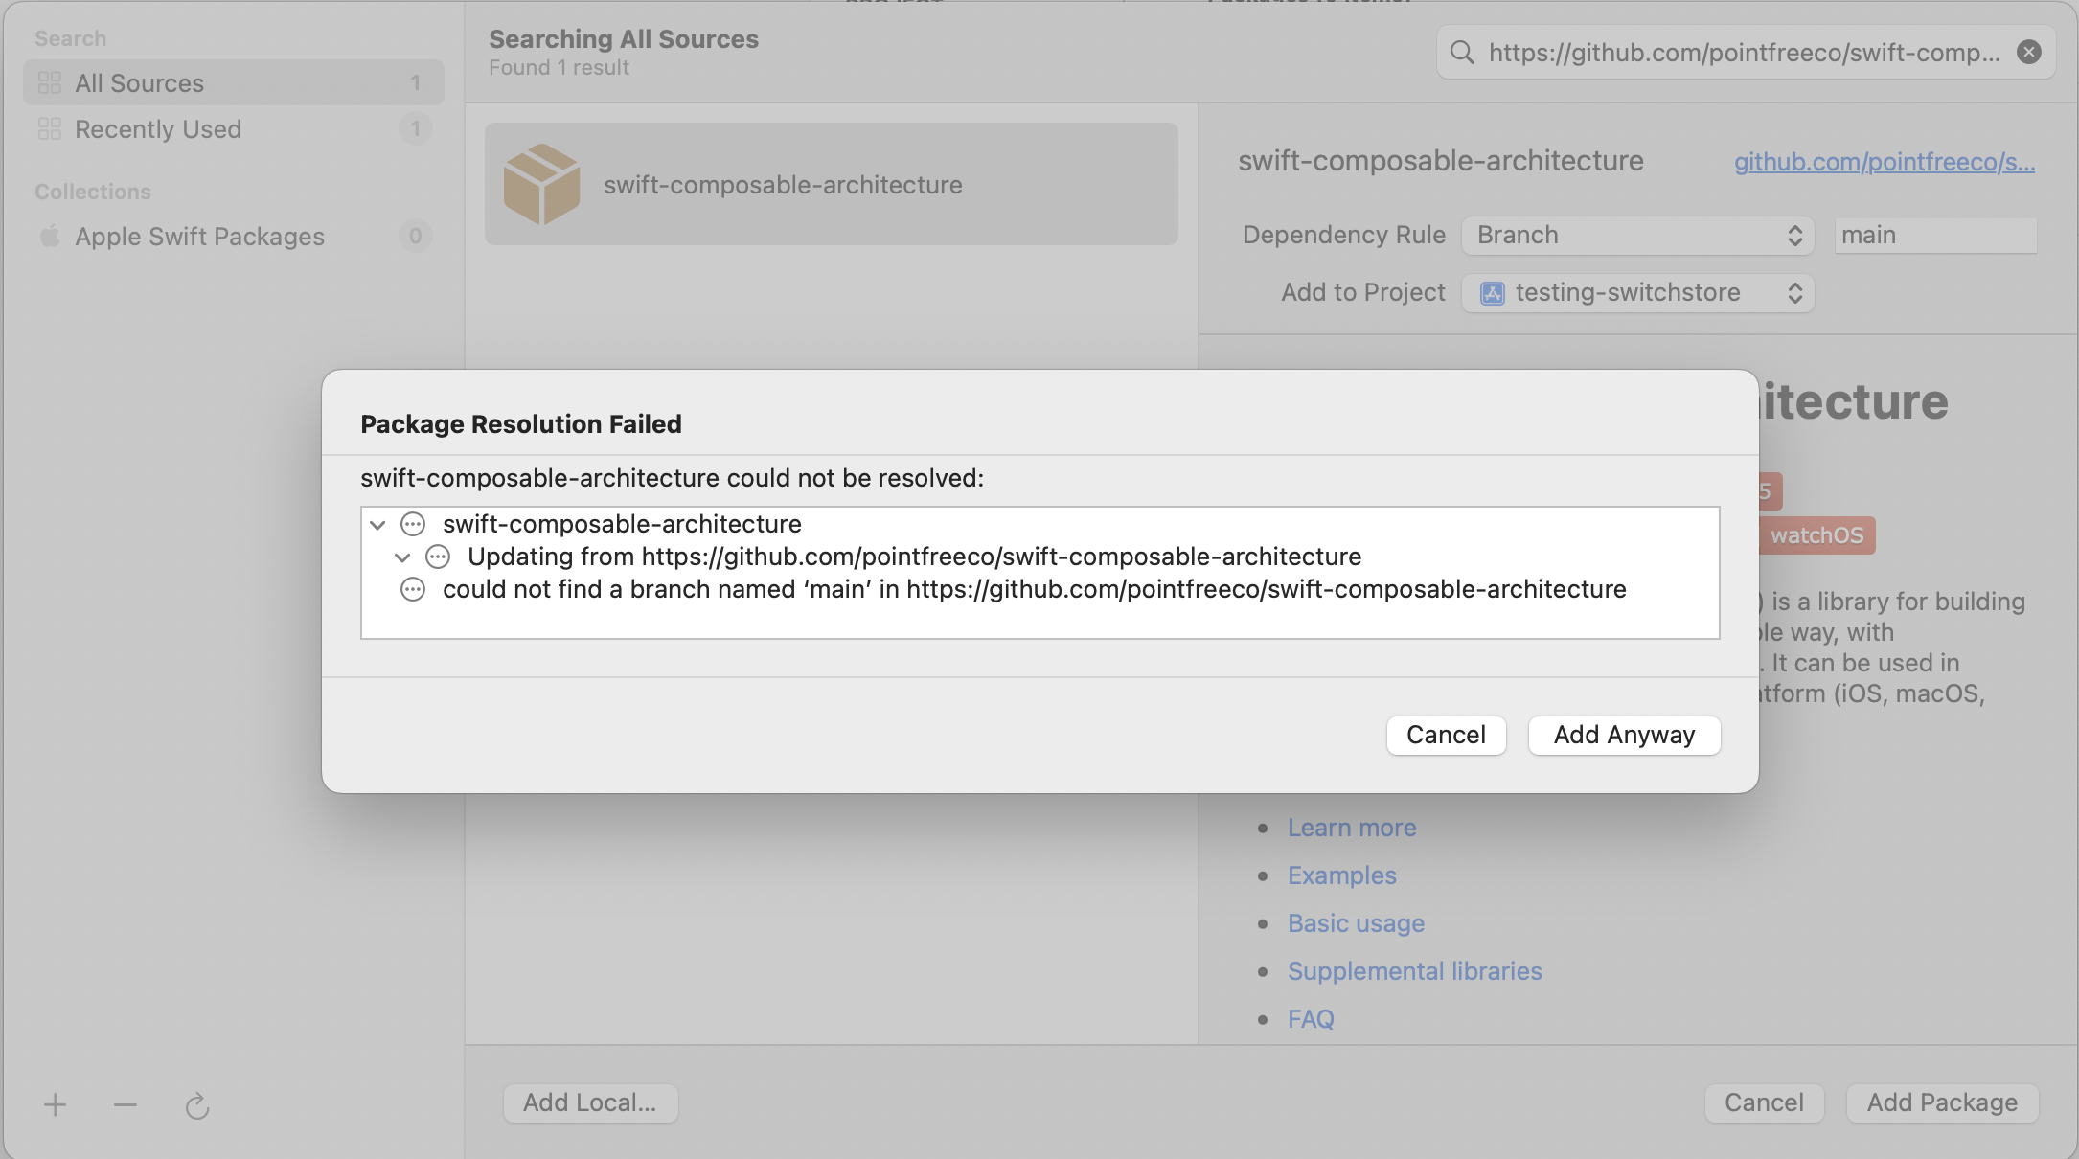Open the Learn more link

(1352, 828)
